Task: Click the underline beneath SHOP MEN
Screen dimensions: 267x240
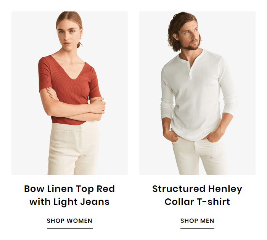Action: 197,228
